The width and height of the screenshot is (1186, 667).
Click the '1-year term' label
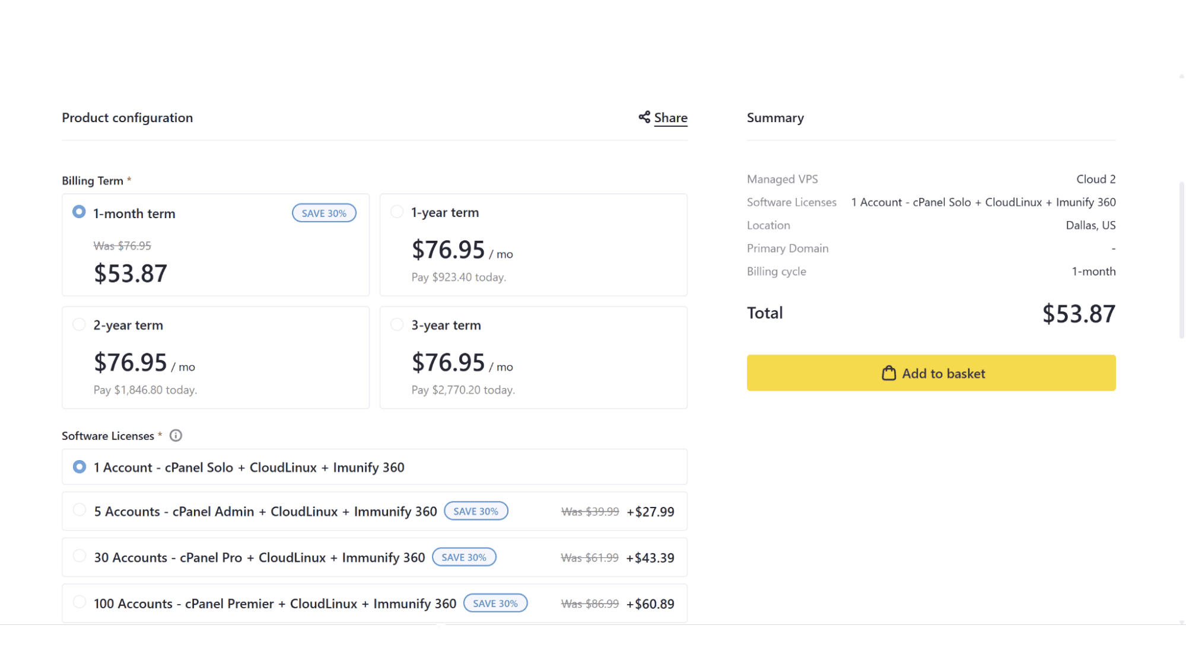point(445,212)
